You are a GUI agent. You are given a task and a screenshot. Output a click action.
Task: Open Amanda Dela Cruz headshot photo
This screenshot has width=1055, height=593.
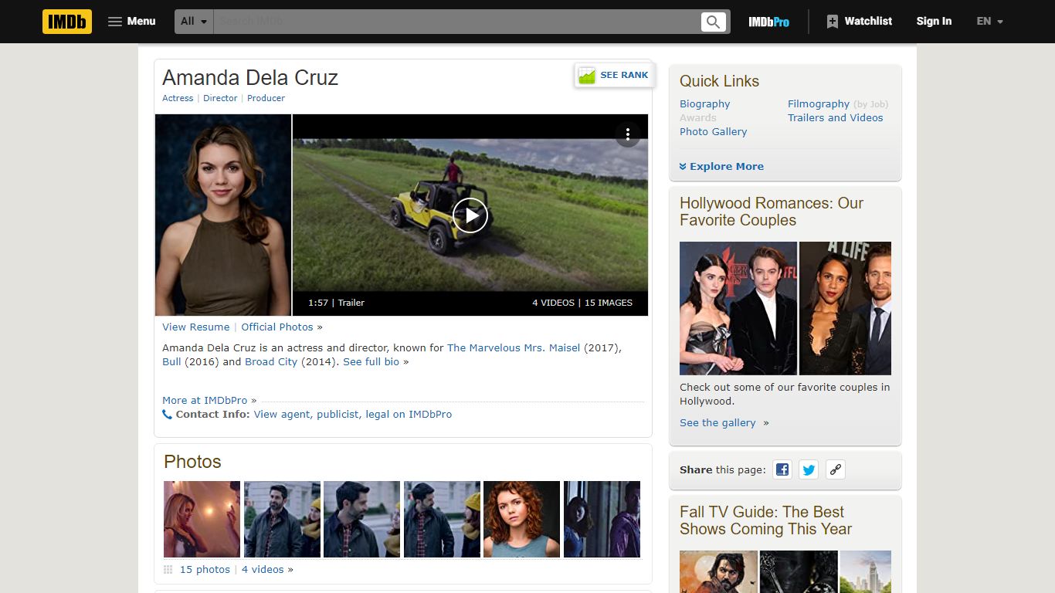[223, 215]
